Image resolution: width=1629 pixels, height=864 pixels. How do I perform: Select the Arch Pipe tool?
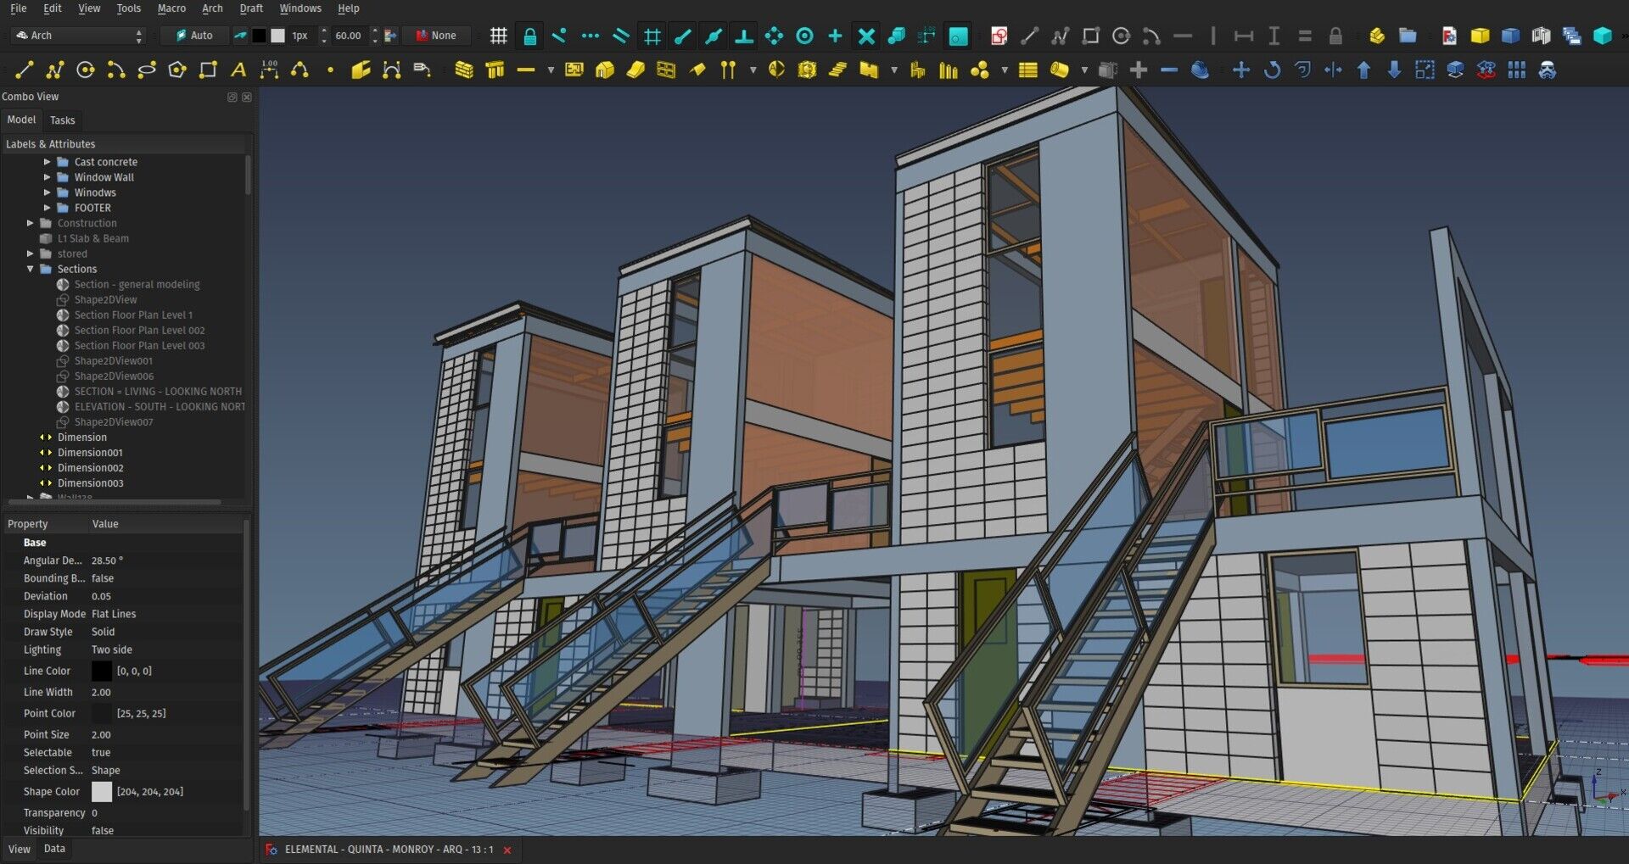(1059, 70)
